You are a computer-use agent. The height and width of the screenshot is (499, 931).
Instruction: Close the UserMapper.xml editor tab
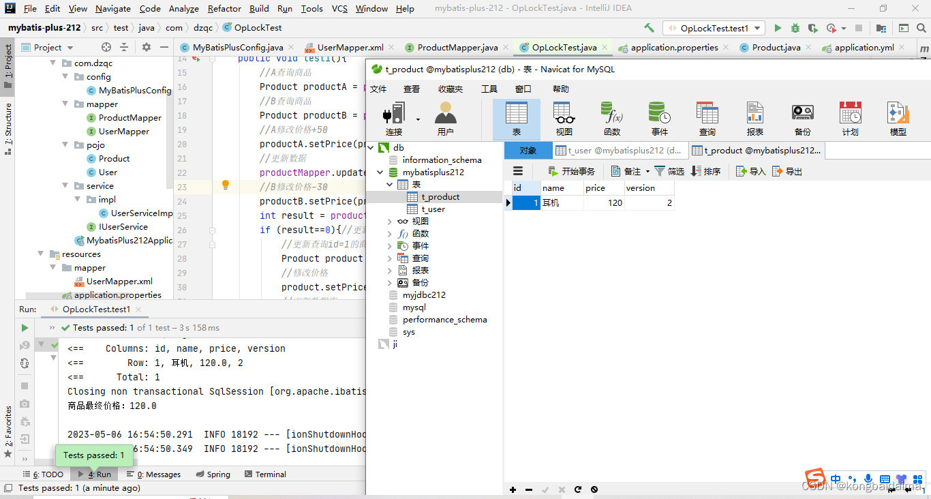(x=393, y=48)
